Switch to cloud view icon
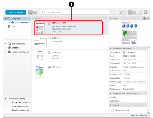Image resolution: width=153 pixels, height=118 pixels. point(35,12)
